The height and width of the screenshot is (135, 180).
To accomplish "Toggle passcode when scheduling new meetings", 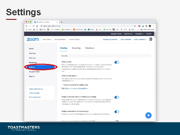I will point(117,97).
